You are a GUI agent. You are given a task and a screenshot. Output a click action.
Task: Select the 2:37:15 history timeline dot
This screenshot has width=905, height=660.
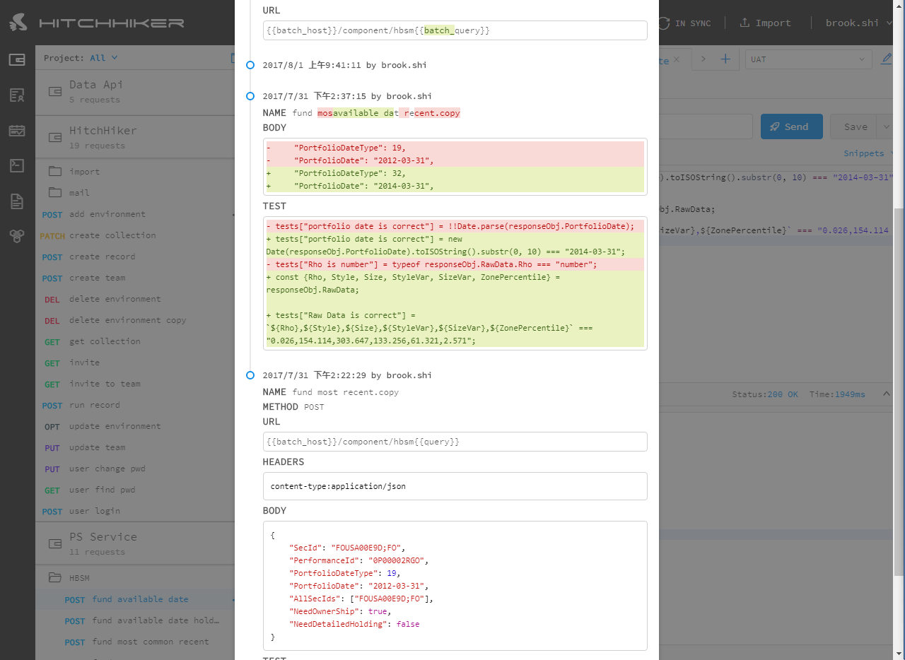click(250, 96)
